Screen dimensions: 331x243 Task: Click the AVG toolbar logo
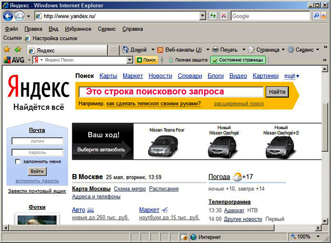click(14, 60)
